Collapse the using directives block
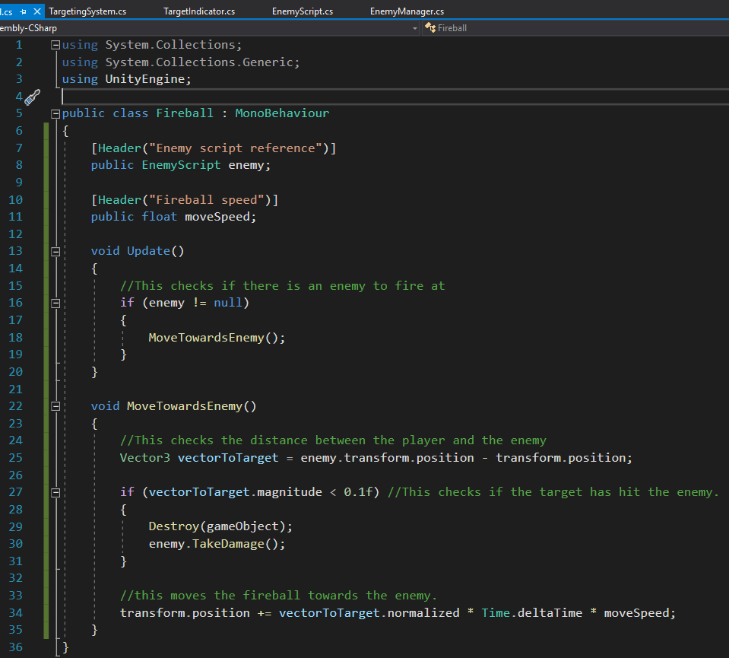The image size is (729, 658). (55, 45)
